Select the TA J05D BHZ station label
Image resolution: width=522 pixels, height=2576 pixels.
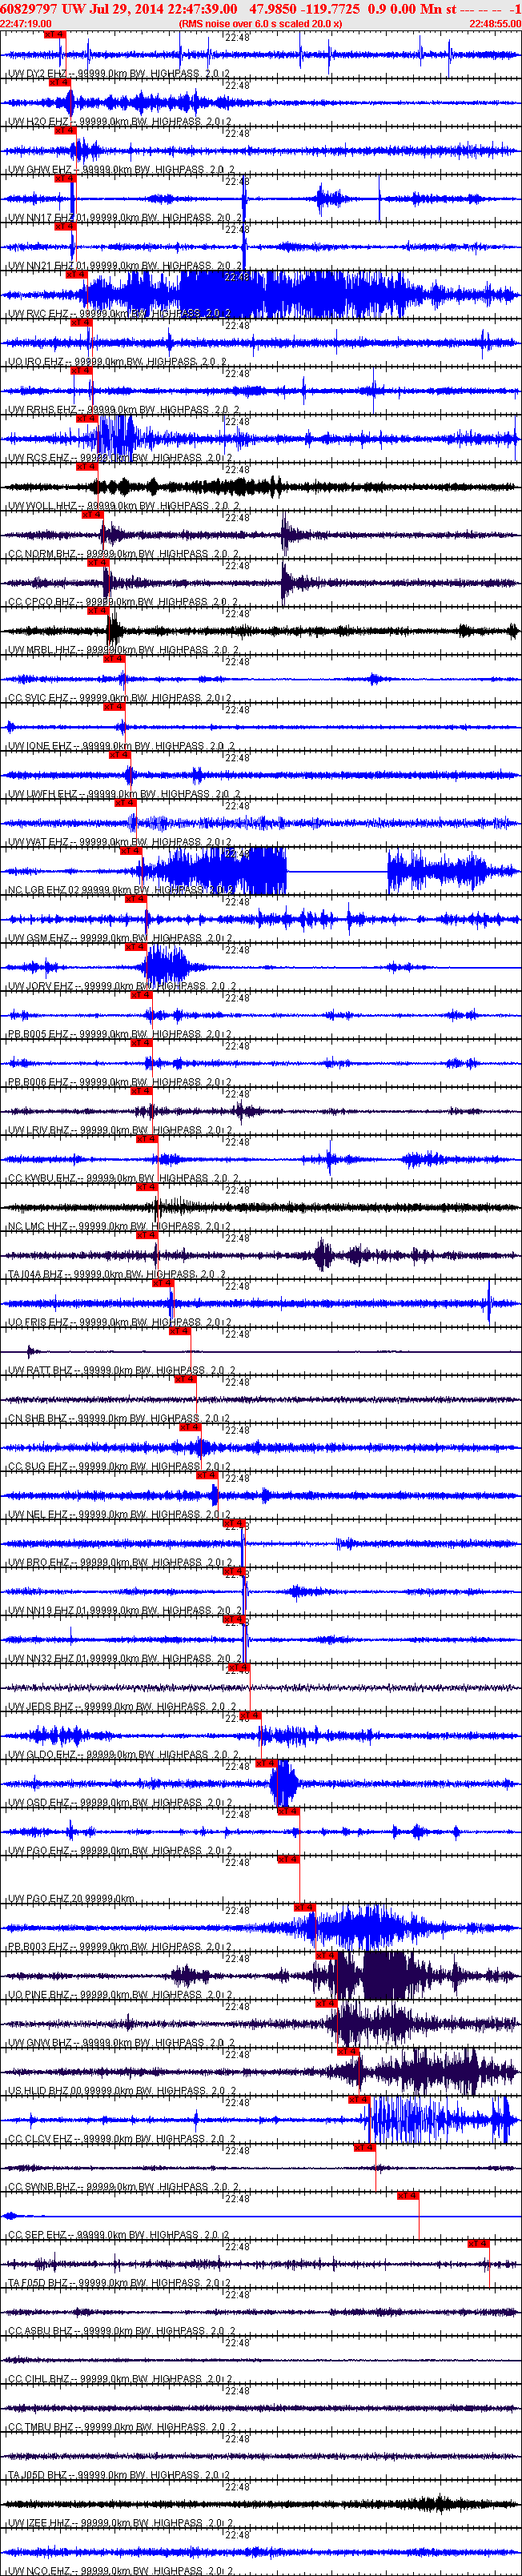119,2474
